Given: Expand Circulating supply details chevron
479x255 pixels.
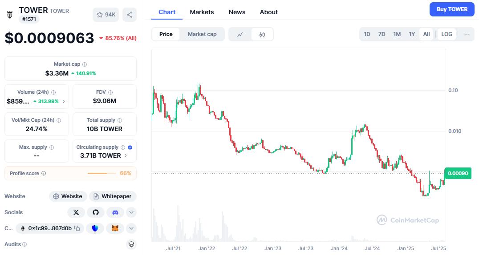Looking at the screenshot, I should tap(126, 155).
